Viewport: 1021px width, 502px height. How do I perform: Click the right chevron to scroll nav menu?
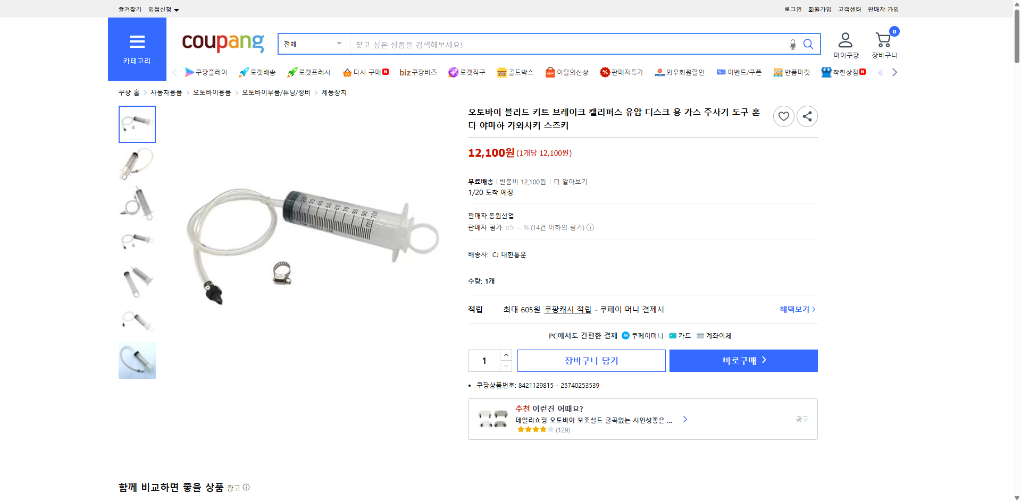click(x=895, y=72)
